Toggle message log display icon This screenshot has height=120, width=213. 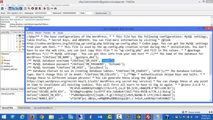[x=10, y=8]
